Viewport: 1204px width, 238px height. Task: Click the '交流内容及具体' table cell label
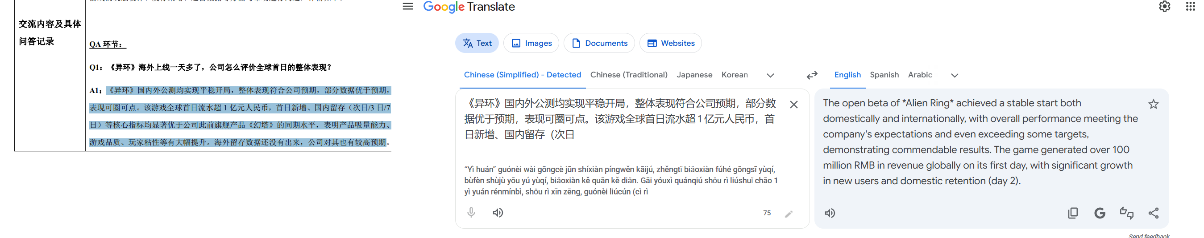(50, 24)
